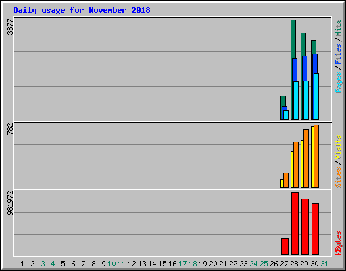346x271 pixels.
Task: Click the orange sites bar for day 28
Action: (296, 165)
